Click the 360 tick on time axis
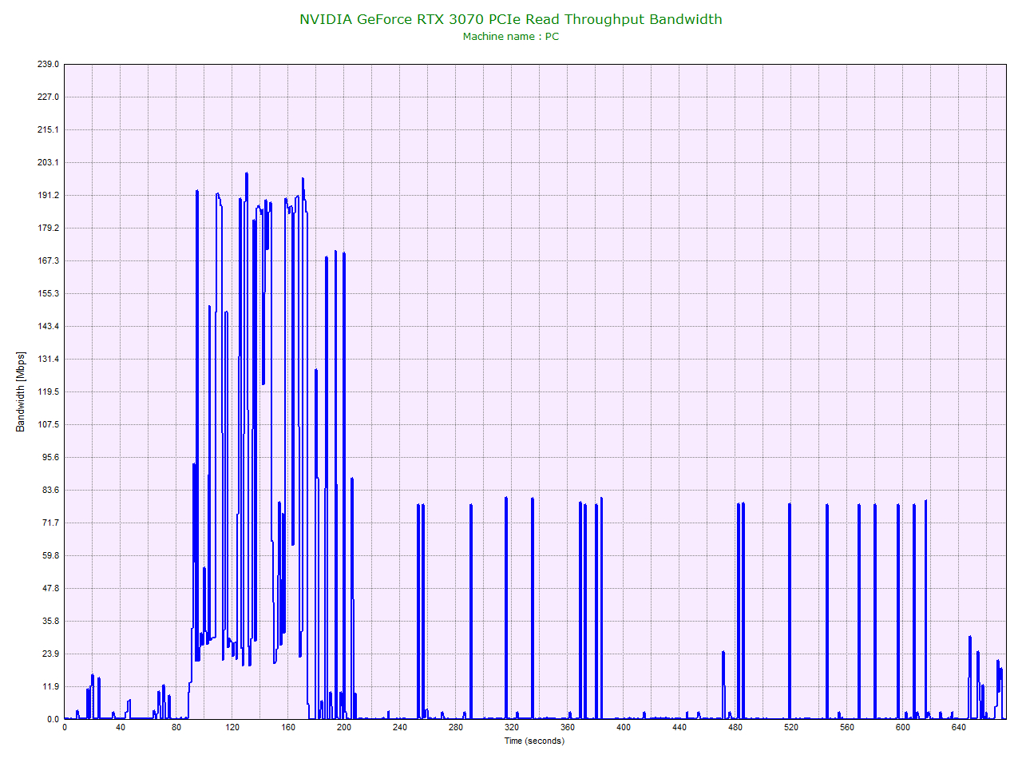This screenshot has width=1022, height=767. (568, 727)
